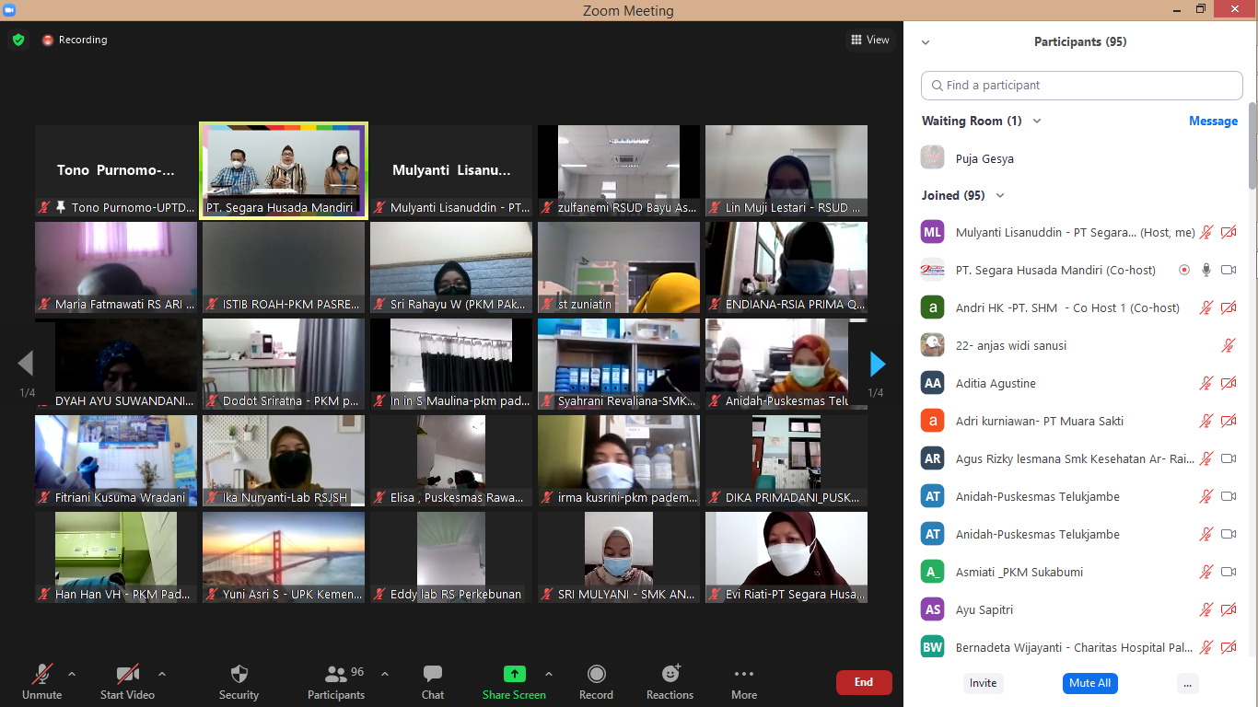Viewport: 1258px width, 707px height.
Task: Go to previous gallery page arrow
Action: tap(26, 365)
